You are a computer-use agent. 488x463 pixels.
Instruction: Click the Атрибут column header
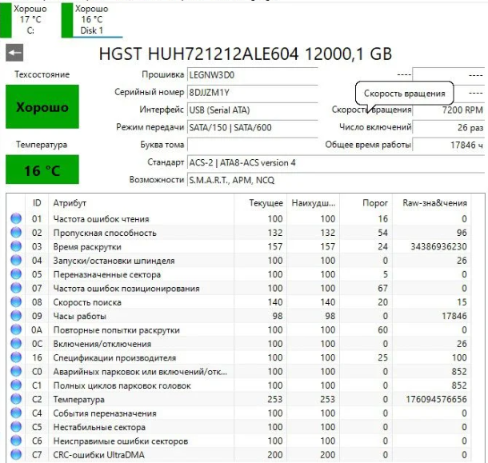coord(141,203)
